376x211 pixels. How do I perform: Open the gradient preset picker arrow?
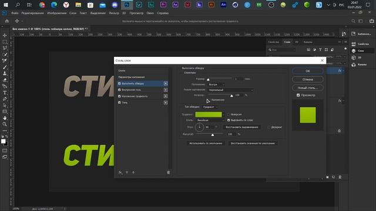[x=223, y=115]
